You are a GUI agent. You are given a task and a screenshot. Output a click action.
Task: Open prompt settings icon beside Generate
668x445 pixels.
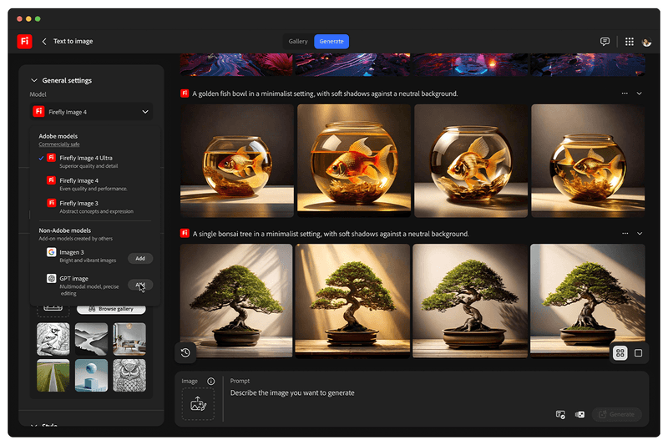[x=560, y=414]
